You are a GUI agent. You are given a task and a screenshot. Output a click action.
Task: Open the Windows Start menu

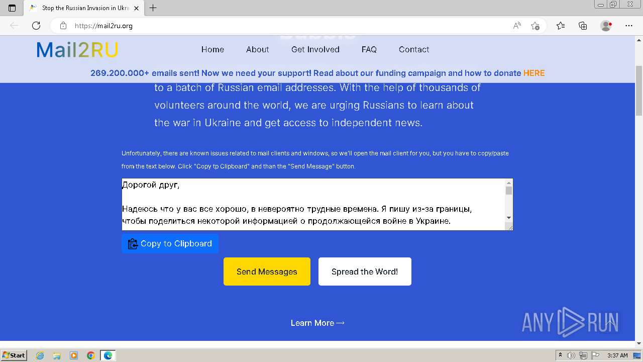[14, 355]
